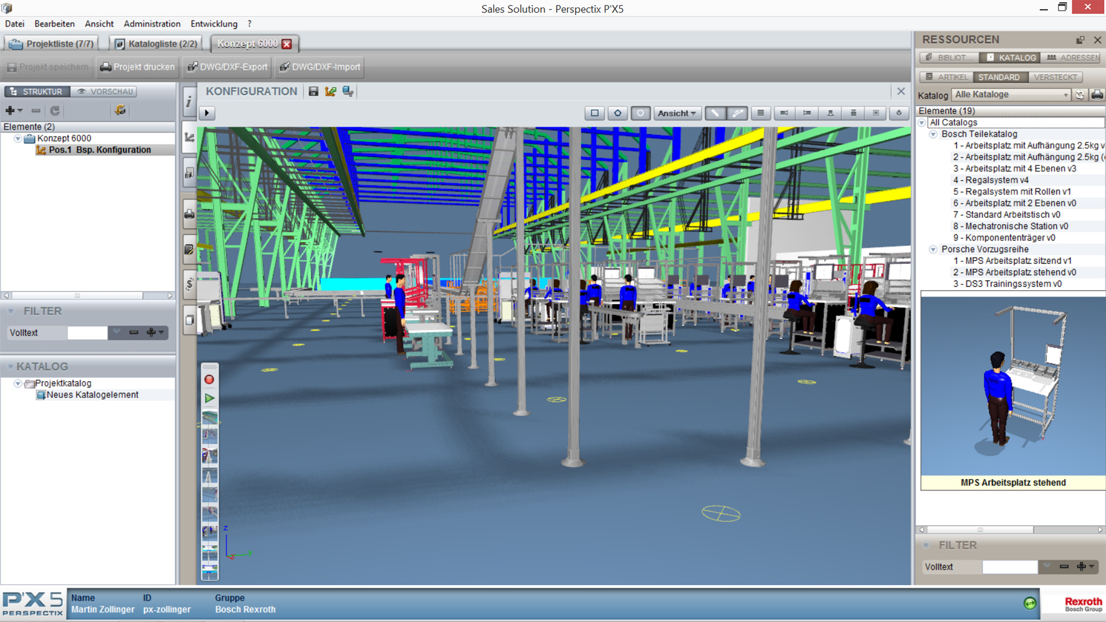Click the refresh icon beside Katalog dropdown
This screenshot has width=1106, height=622.
click(1080, 95)
